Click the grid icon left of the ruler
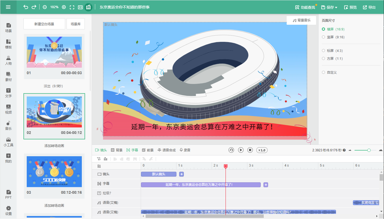384x219 pixels. [99, 166]
